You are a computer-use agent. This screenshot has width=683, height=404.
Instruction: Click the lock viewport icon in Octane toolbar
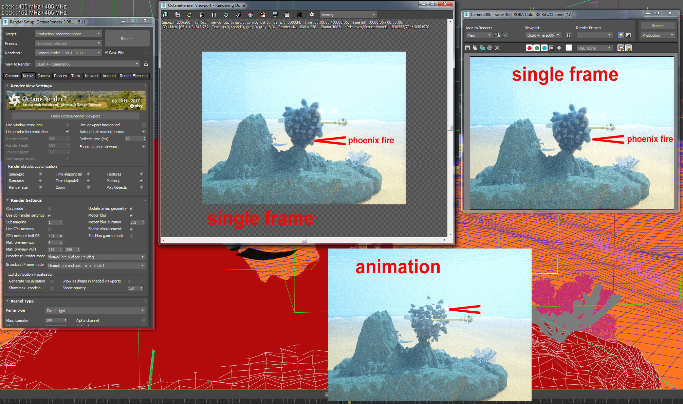coord(201,15)
